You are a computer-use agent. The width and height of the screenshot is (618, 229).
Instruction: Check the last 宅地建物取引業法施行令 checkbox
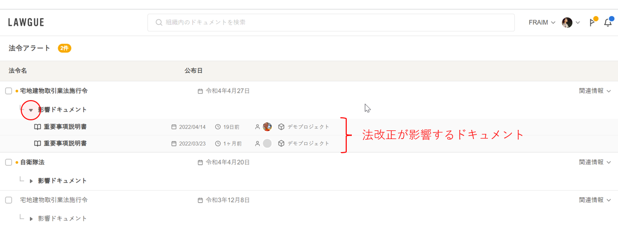click(x=9, y=200)
